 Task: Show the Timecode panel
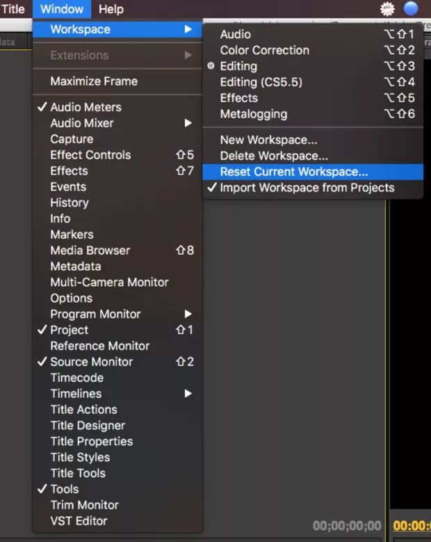117,378
